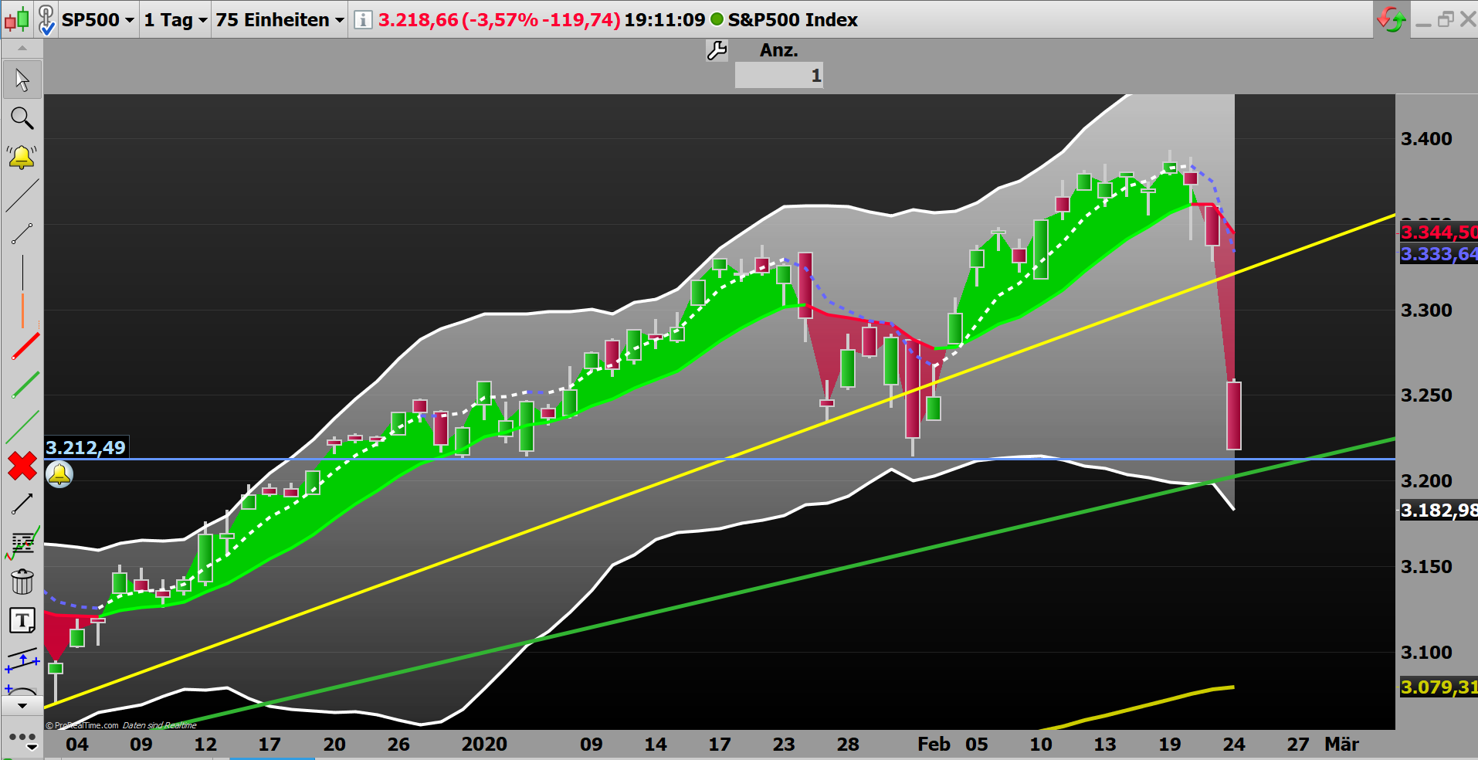Select the trendline drawing tool
Viewport: 1478px width, 760px height.
click(22, 195)
